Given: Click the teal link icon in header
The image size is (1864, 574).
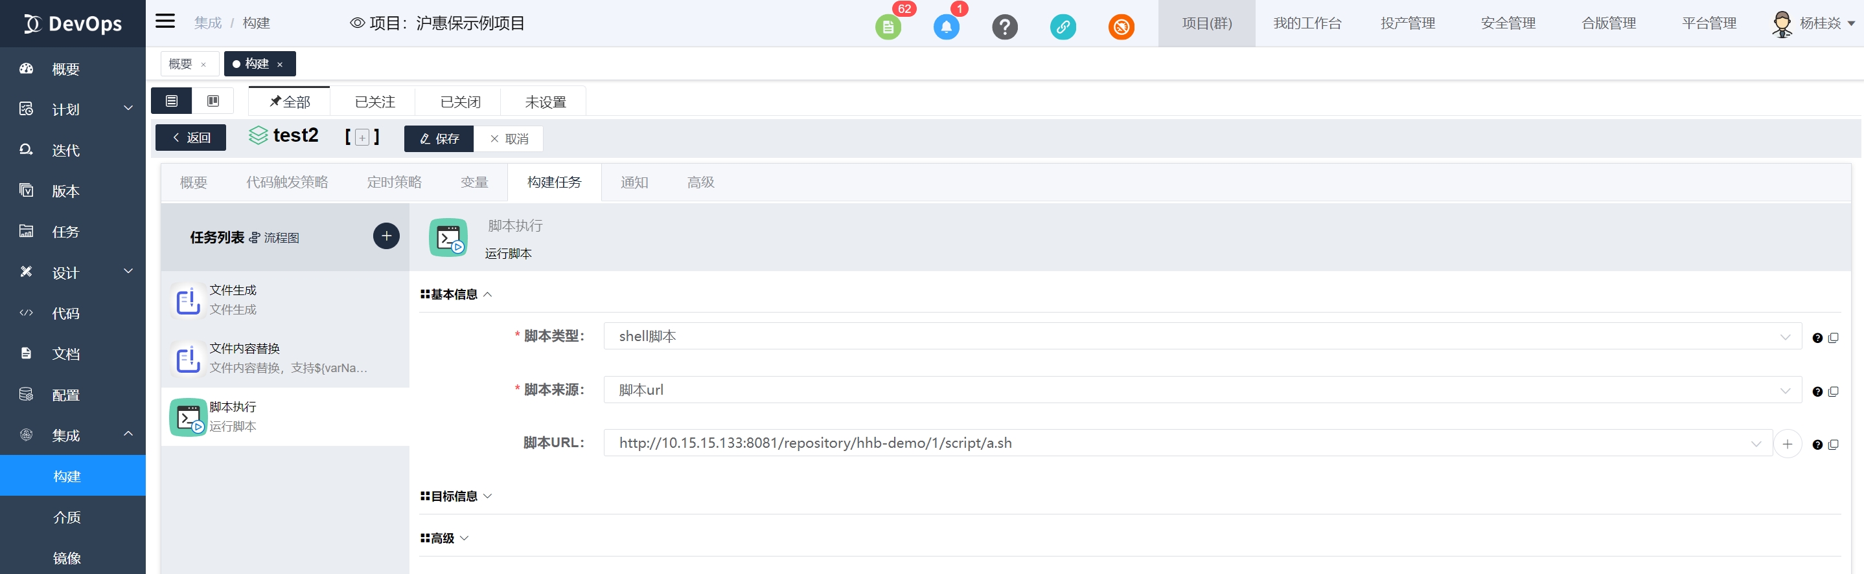Looking at the screenshot, I should 1063,27.
